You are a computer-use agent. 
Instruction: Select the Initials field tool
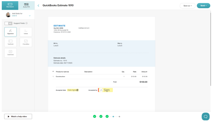click(x=26, y=32)
